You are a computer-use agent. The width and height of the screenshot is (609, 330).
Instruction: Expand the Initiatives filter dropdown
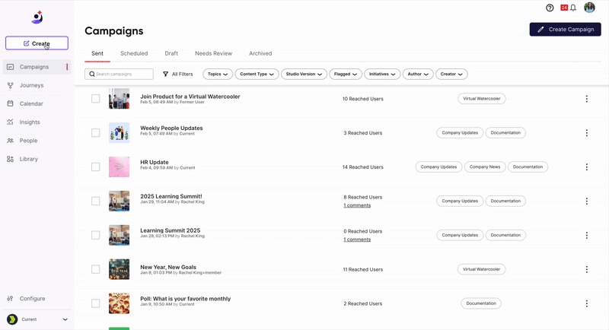click(382, 74)
